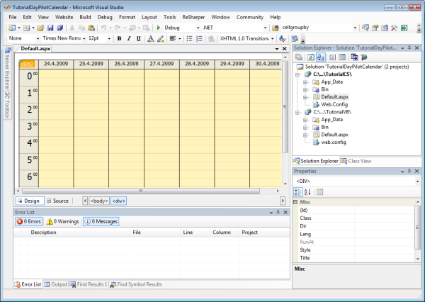Open the Build menu
The height and width of the screenshot is (302, 425).
coord(85,17)
